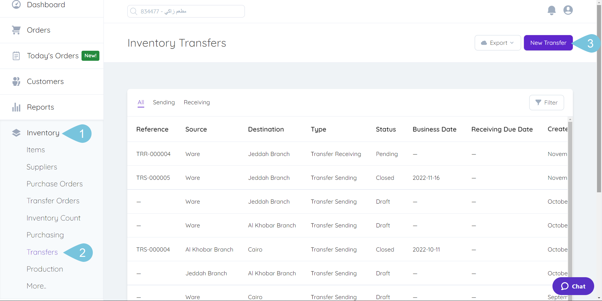Viewport: 602px width, 301px height.
Task: Click the user profile avatar
Action: tap(568, 10)
